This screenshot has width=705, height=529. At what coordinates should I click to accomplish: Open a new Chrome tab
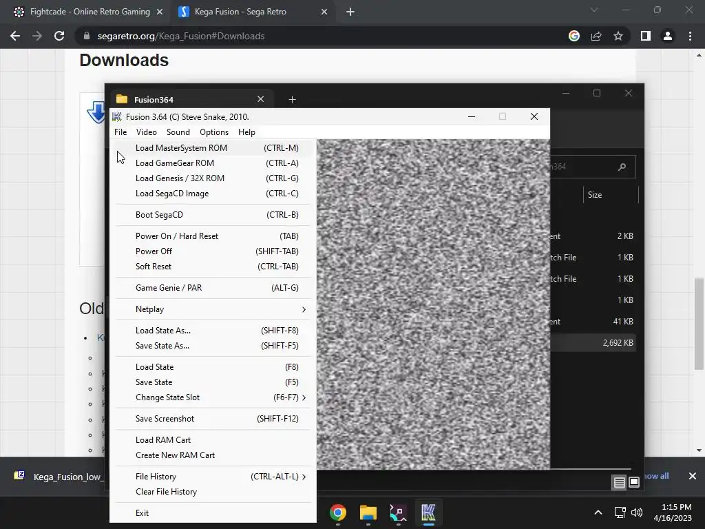tap(350, 12)
